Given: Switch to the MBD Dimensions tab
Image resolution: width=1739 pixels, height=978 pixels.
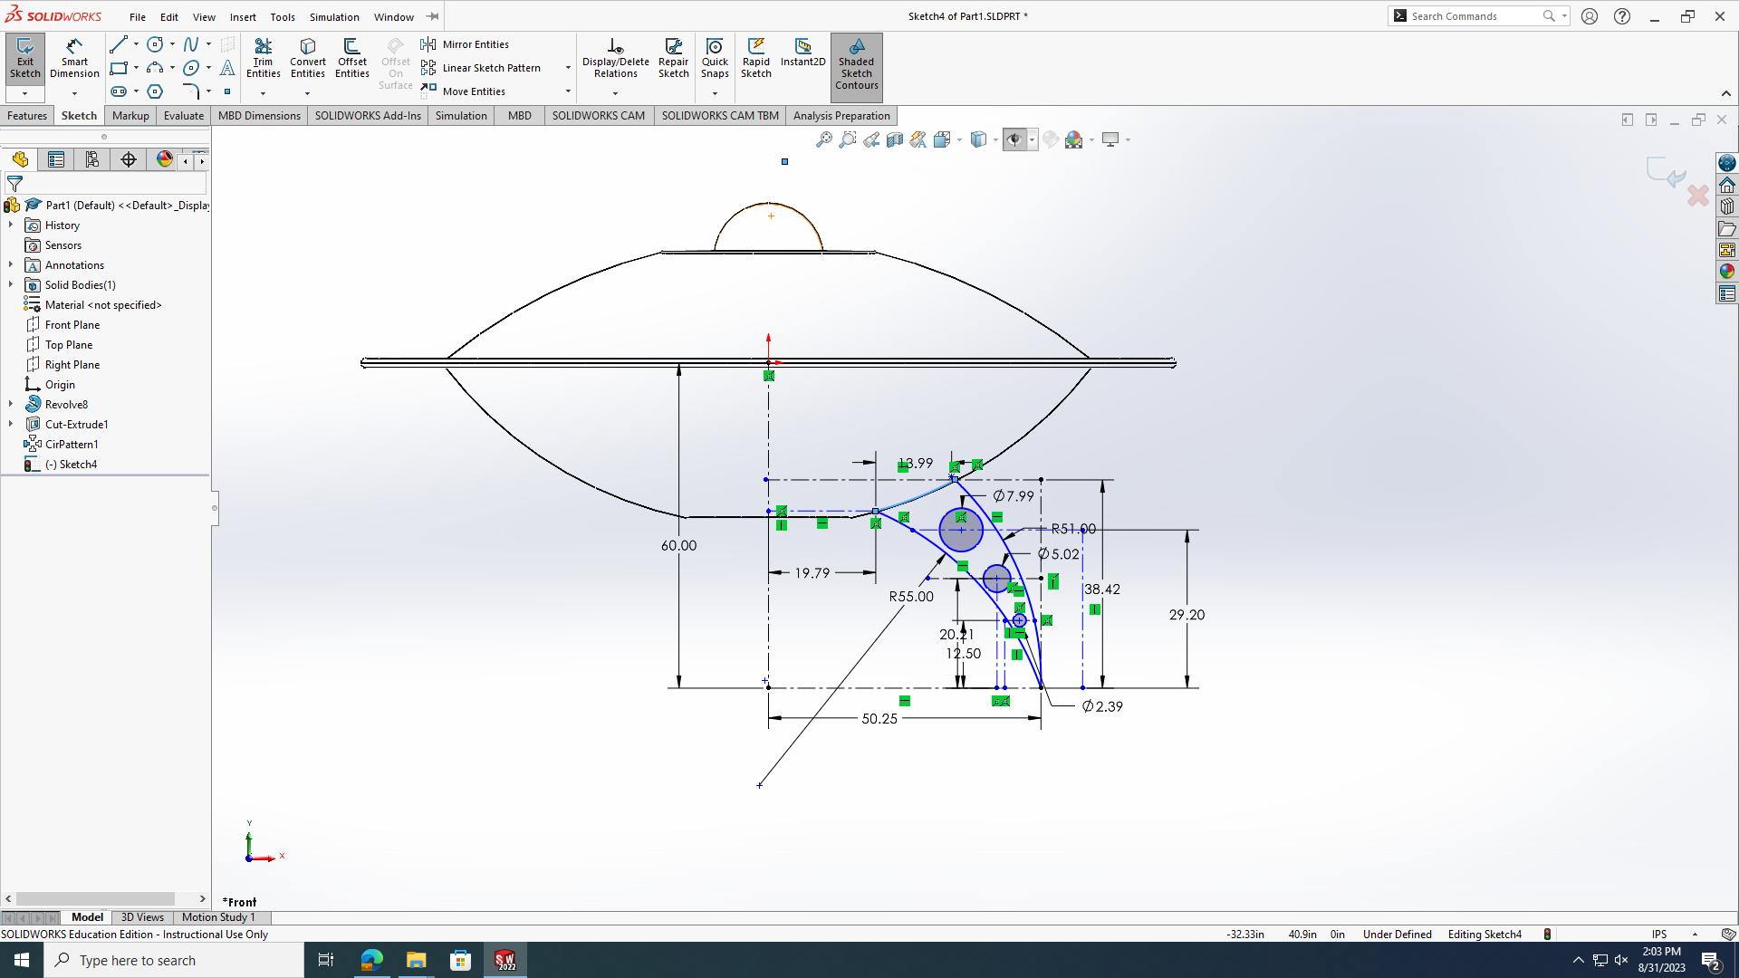Looking at the screenshot, I should (259, 115).
